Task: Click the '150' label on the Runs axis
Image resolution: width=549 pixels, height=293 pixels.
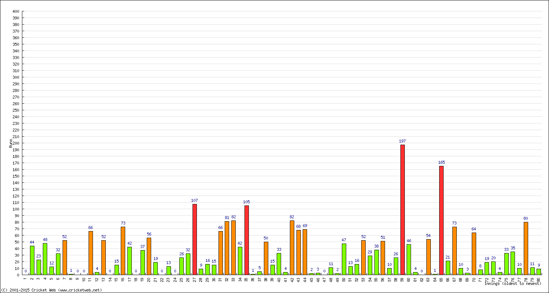Action: pyautogui.click(x=15, y=176)
